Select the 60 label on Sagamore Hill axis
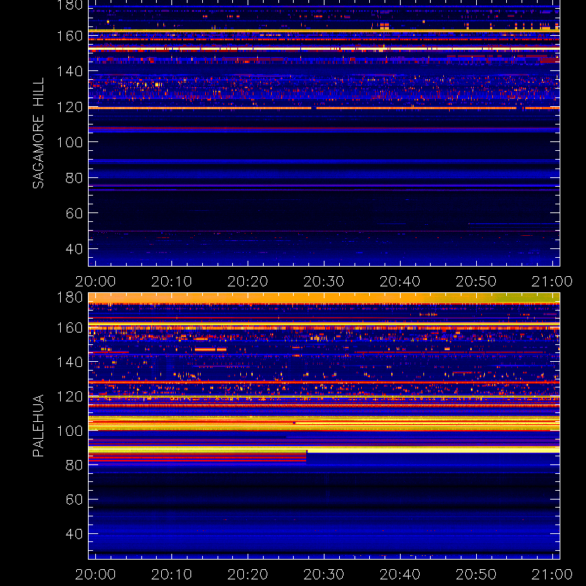Screen dimensions: 586x586 point(74,213)
